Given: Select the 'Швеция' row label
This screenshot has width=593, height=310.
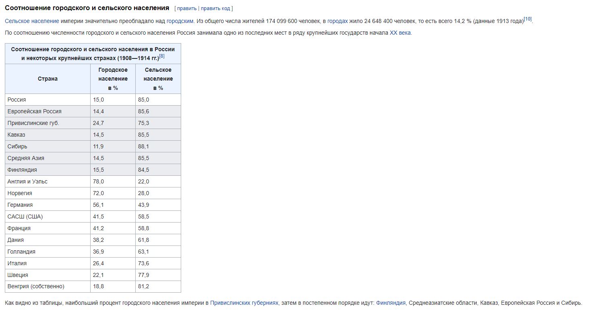Looking at the screenshot, I should [18, 275].
